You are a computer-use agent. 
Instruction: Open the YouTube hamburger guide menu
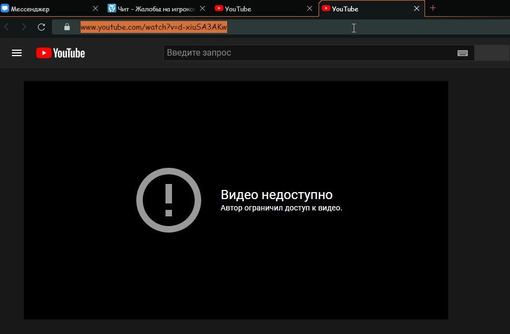click(x=17, y=53)
